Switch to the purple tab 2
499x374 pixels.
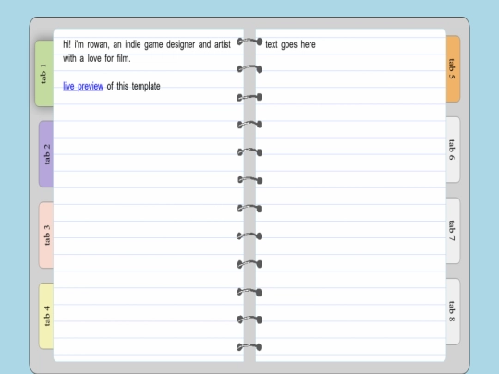click(x=46, y=154)
